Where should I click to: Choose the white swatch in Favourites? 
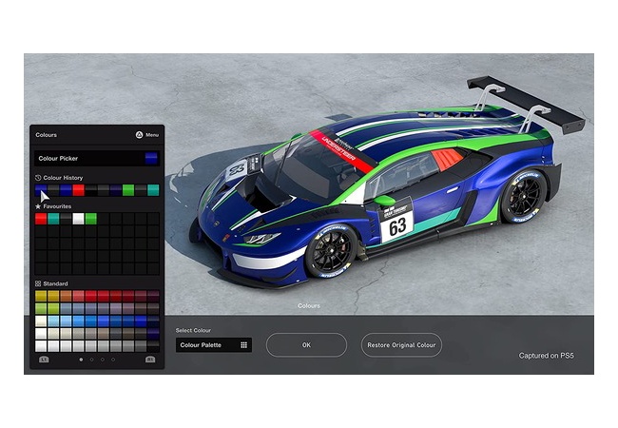click(x=78, y=219)
